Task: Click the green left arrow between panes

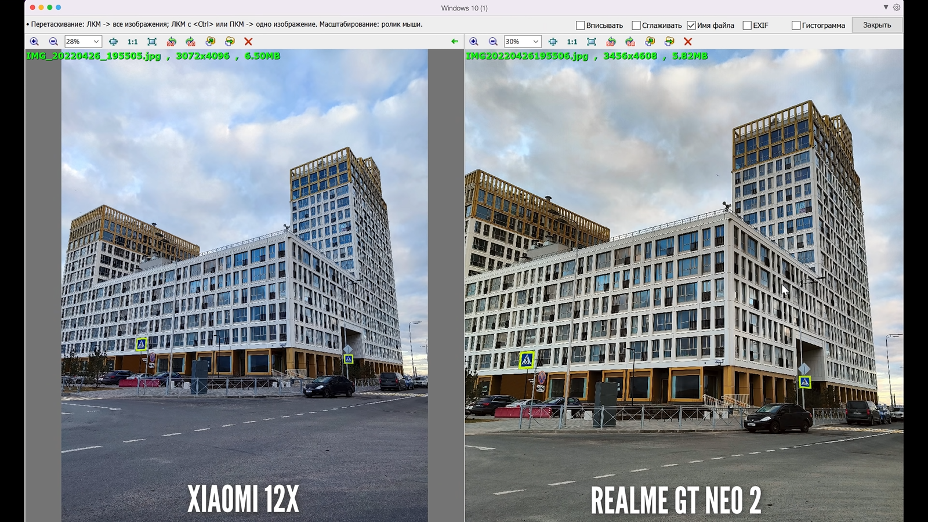Action: click(x=455, y=41)
